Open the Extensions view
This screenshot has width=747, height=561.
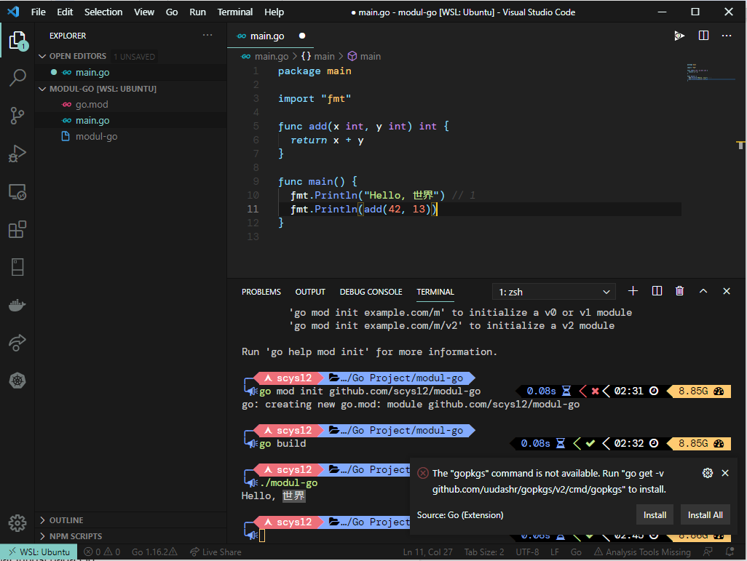click(x=17, y=229)
